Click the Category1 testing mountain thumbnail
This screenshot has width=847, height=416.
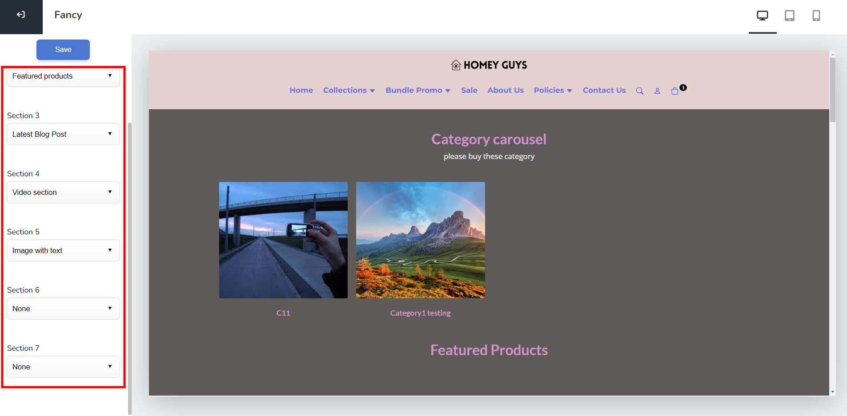pyautogui.click(x=421, y=240)
